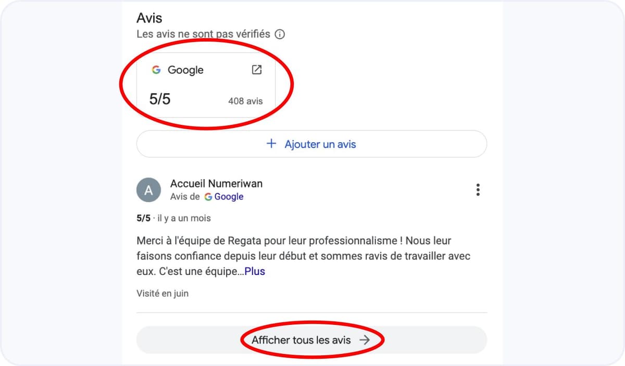Viewport: 625px width, 366px height.
Task: Click the reviewer avatar letter A
Action: (x=148, y=190)
